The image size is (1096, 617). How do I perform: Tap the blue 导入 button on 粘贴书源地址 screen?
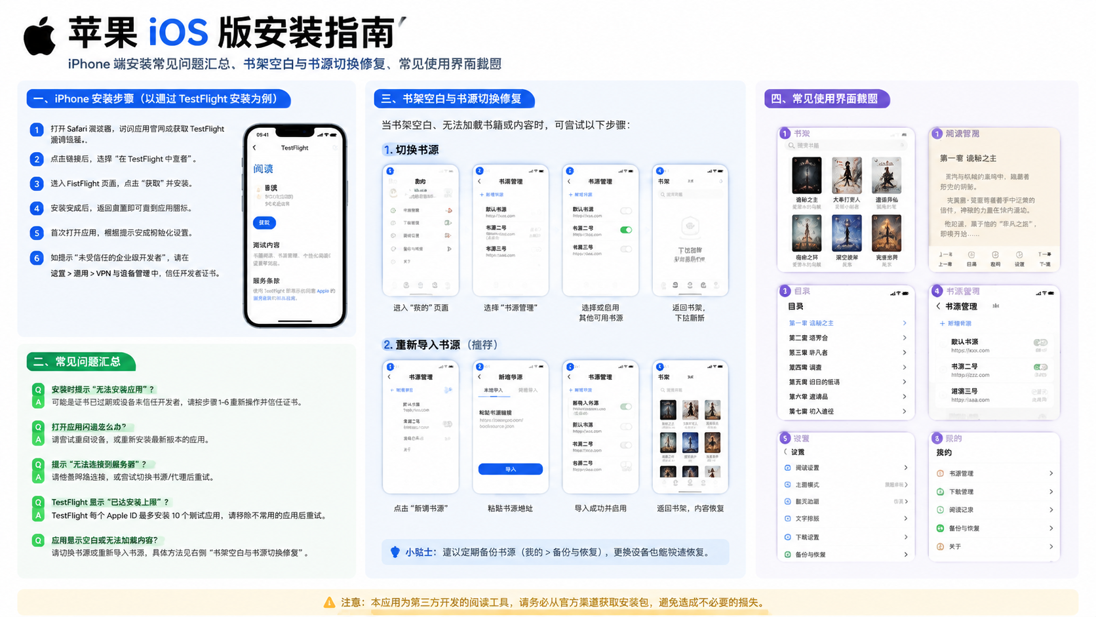coord(511,469)
